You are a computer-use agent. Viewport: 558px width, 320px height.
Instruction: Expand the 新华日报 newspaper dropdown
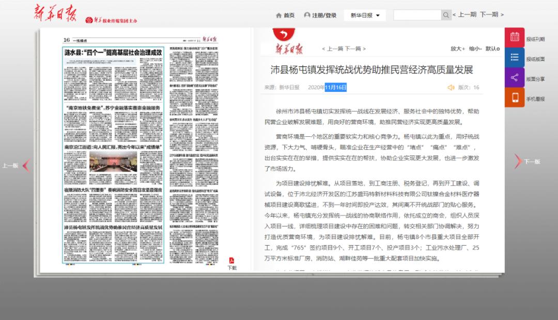point(365,15)
